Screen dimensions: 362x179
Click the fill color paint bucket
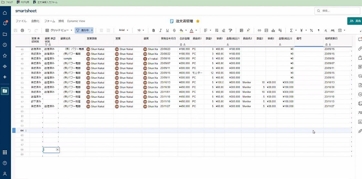[181, 30]
